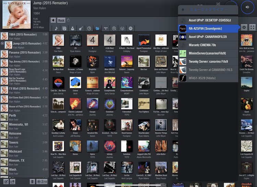Select Asset UPnP: DESKTOP-3SHS5UJ server
The image size is (257, 187).
click(x=208, y=20)
